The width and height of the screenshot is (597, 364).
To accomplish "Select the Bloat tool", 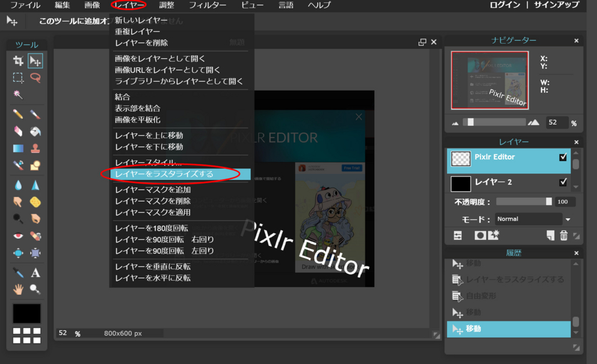I will pos(18,253).
